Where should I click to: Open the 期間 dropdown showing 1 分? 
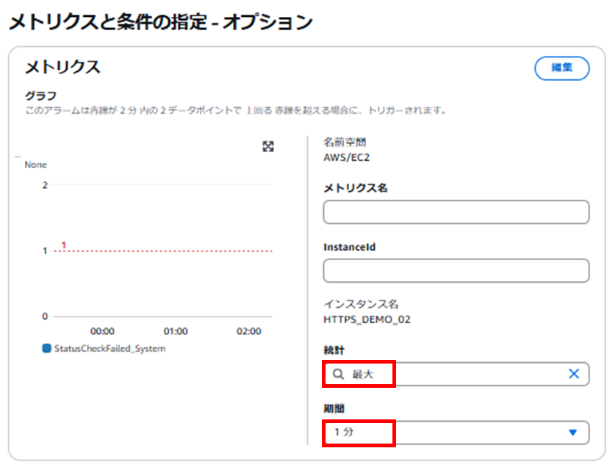click(456, 432)
